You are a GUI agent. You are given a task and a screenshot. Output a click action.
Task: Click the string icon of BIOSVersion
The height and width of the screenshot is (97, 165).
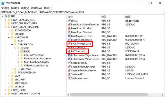click(69, 51)
